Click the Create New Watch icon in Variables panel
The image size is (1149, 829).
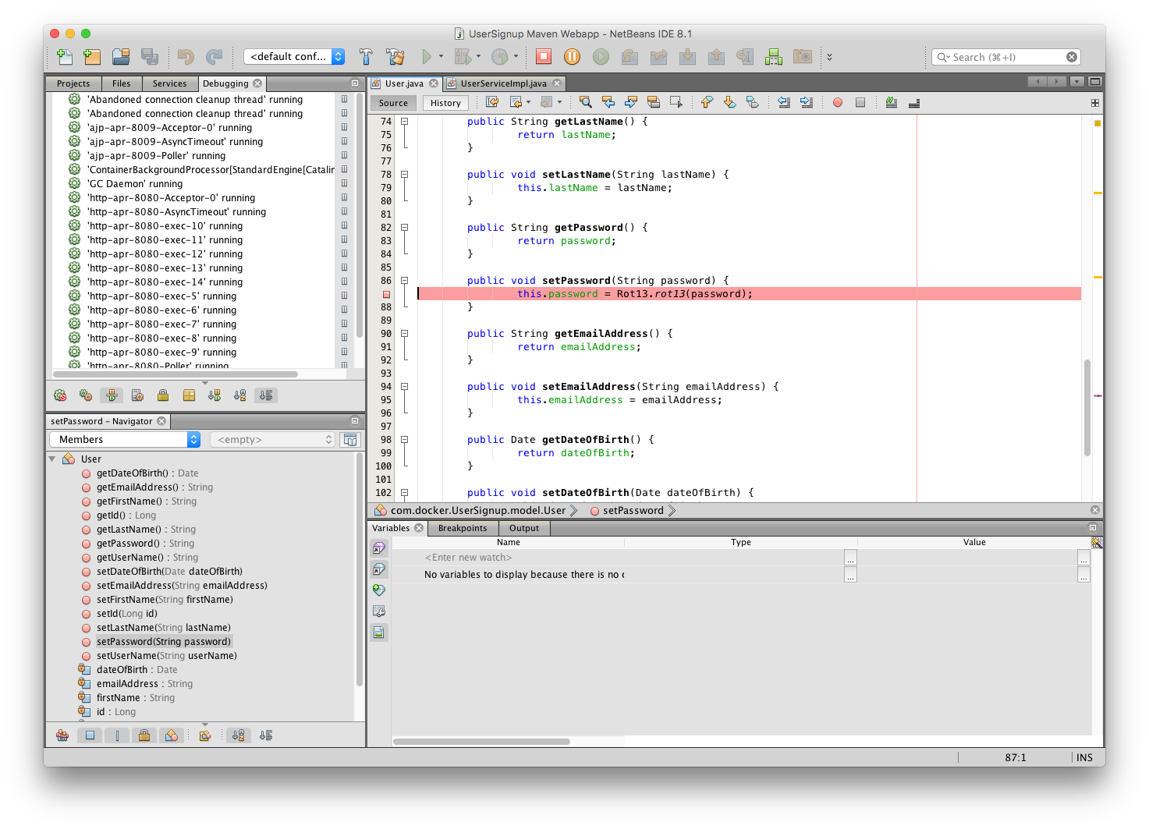(x=379, y=590)
